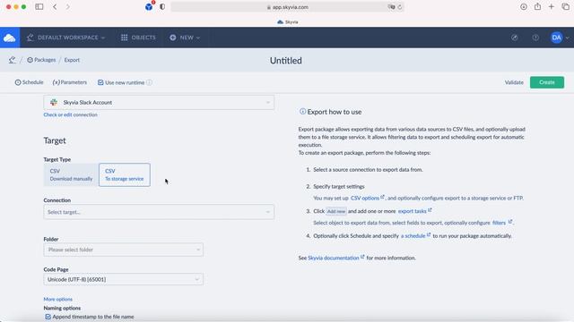Open the a schedule help link
Viewport: 574px width, 322px height.
pyautogui.click(x=415, y=236)
